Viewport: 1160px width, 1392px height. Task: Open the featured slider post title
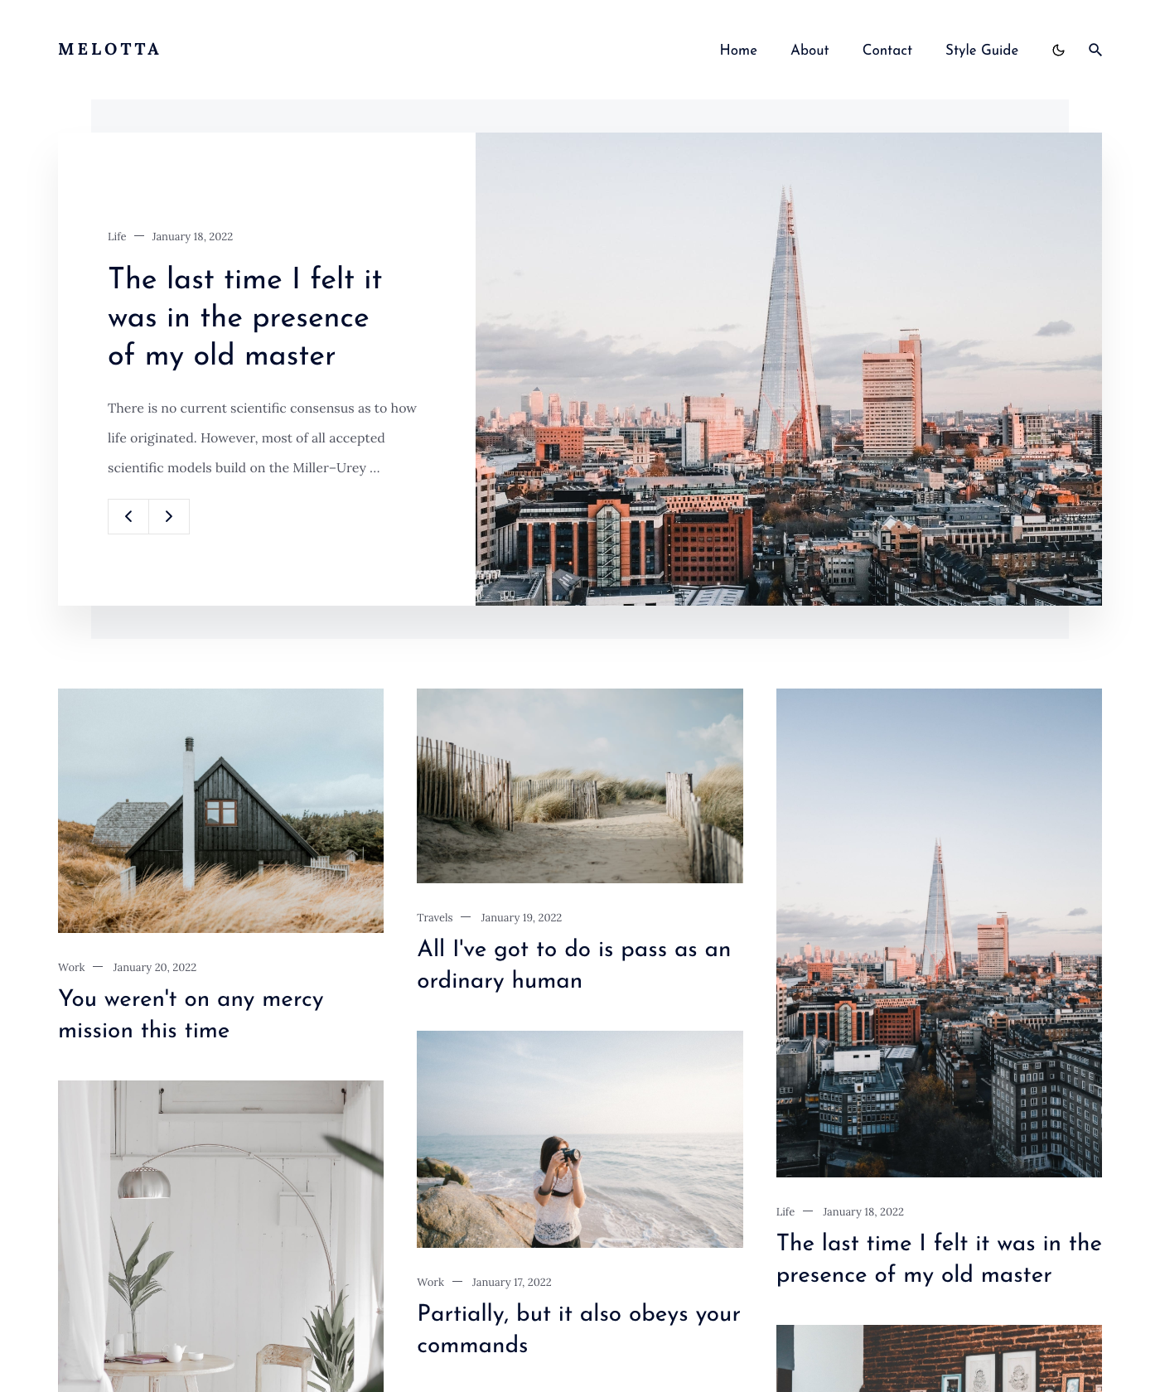point(245,317)
